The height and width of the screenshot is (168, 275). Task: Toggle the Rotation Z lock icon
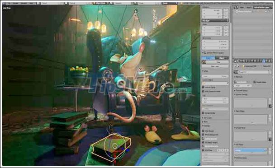pyautogui.click(x=226, y=17)
